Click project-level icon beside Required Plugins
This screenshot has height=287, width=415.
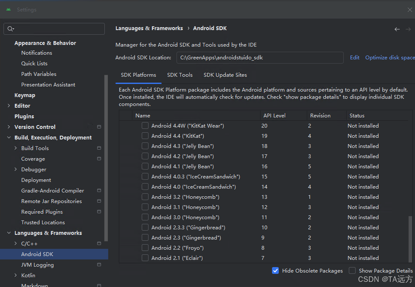coord(99,212)
